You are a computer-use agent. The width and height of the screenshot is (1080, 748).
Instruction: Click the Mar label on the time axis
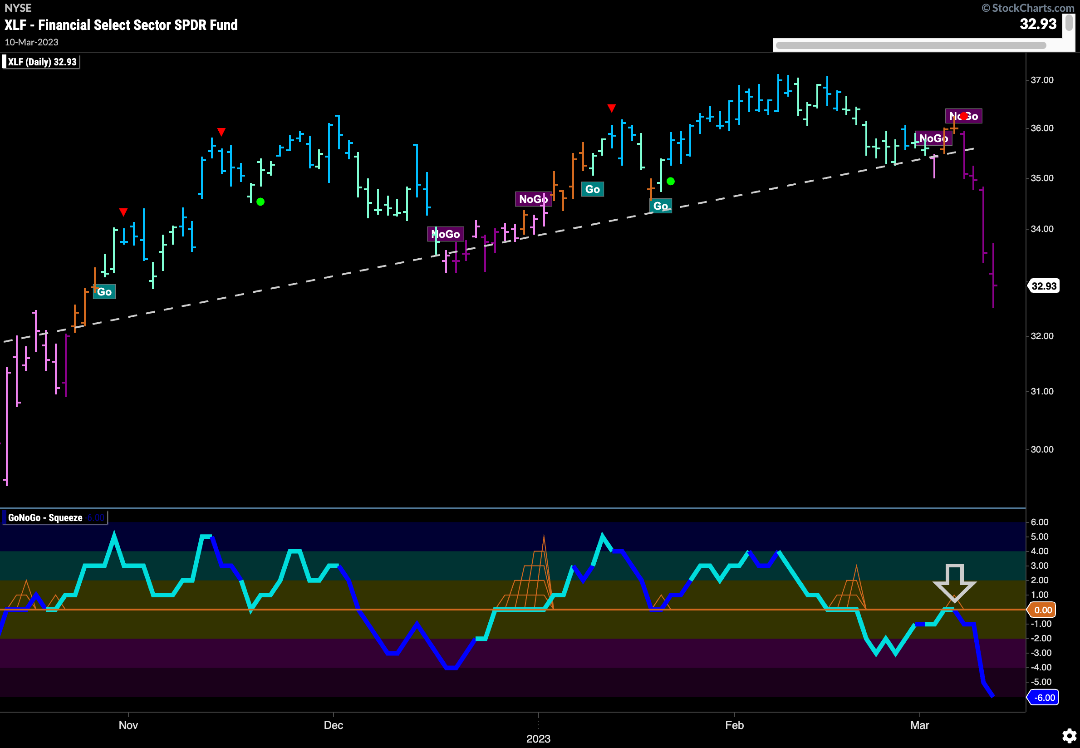[x=919, y=725]
